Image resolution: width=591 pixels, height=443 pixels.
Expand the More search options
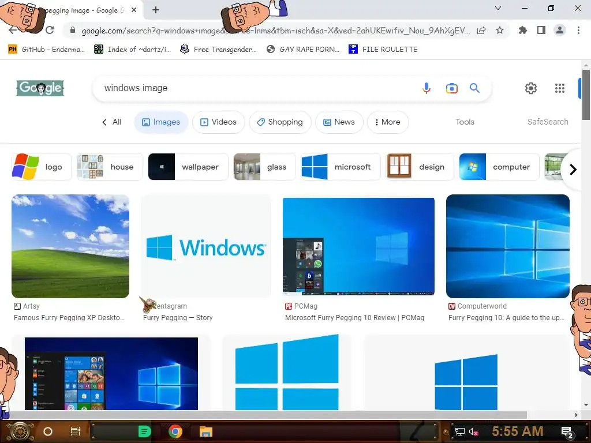pyautogui.click(x=388, y=122)
